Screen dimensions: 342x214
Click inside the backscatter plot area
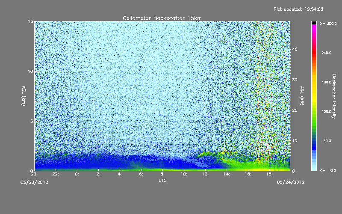[x=162, y=96]
